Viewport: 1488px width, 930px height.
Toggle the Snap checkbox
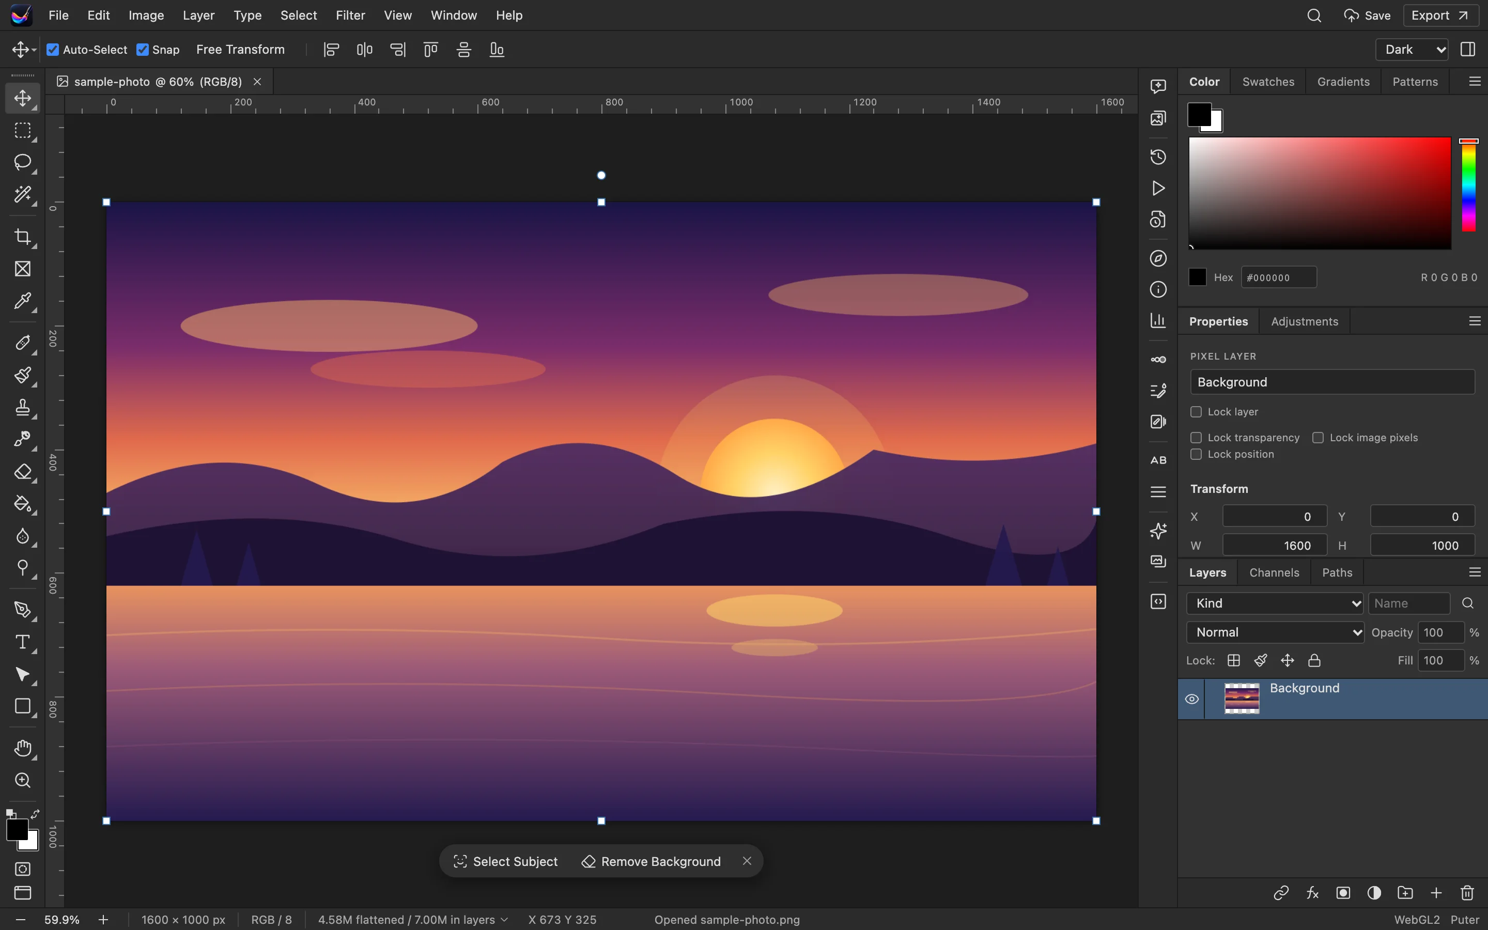tap(143, 50)
